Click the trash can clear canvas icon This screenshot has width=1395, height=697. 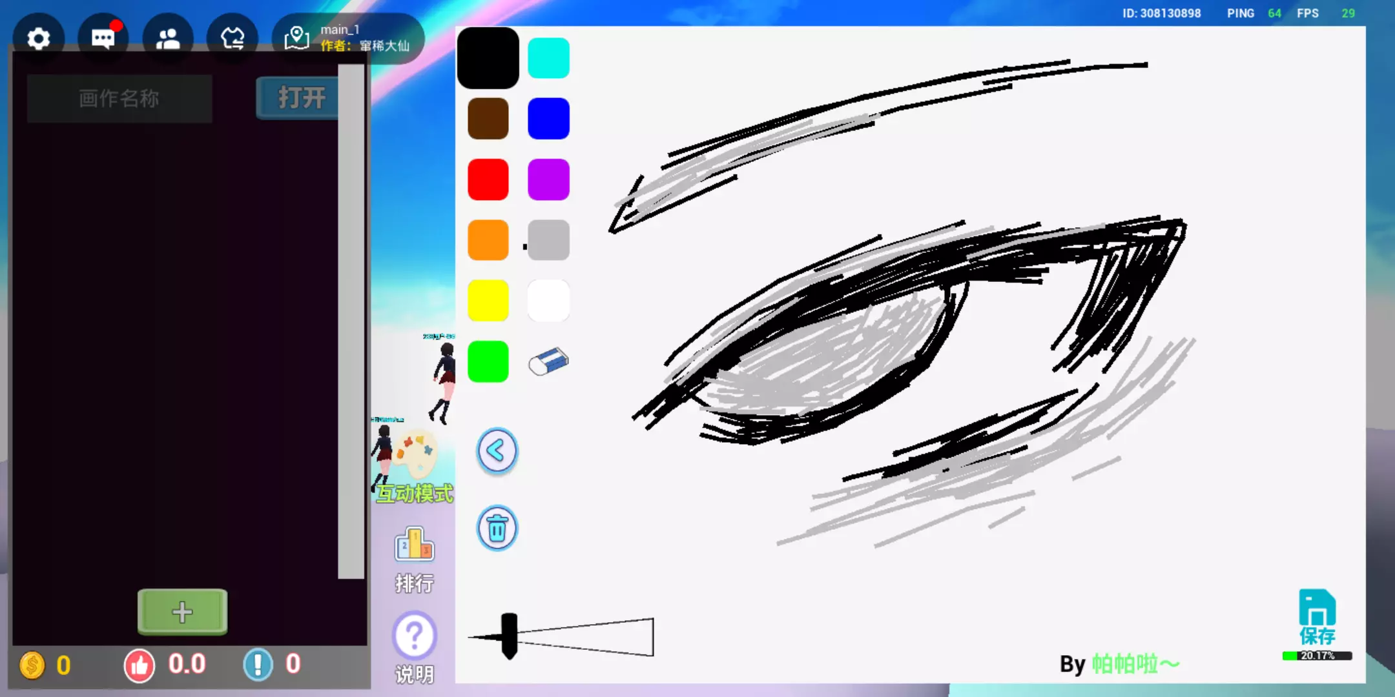coord(497,529)
